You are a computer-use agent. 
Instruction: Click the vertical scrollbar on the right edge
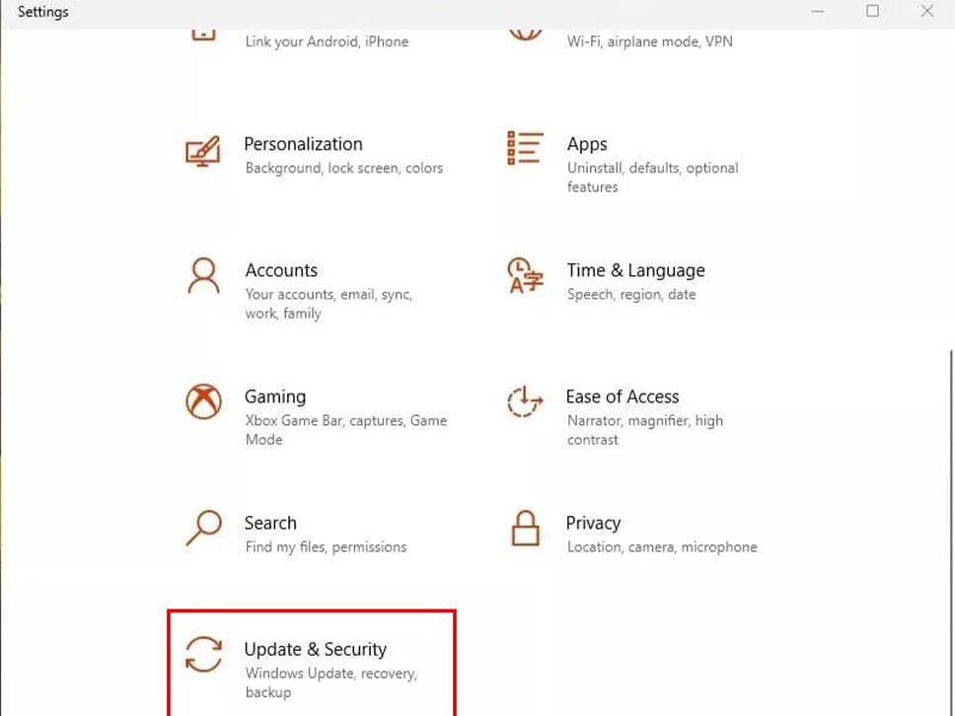click(x=951, y=530)
